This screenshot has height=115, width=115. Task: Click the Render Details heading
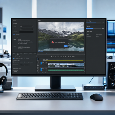pyautogui.click(x=89, y=31)
